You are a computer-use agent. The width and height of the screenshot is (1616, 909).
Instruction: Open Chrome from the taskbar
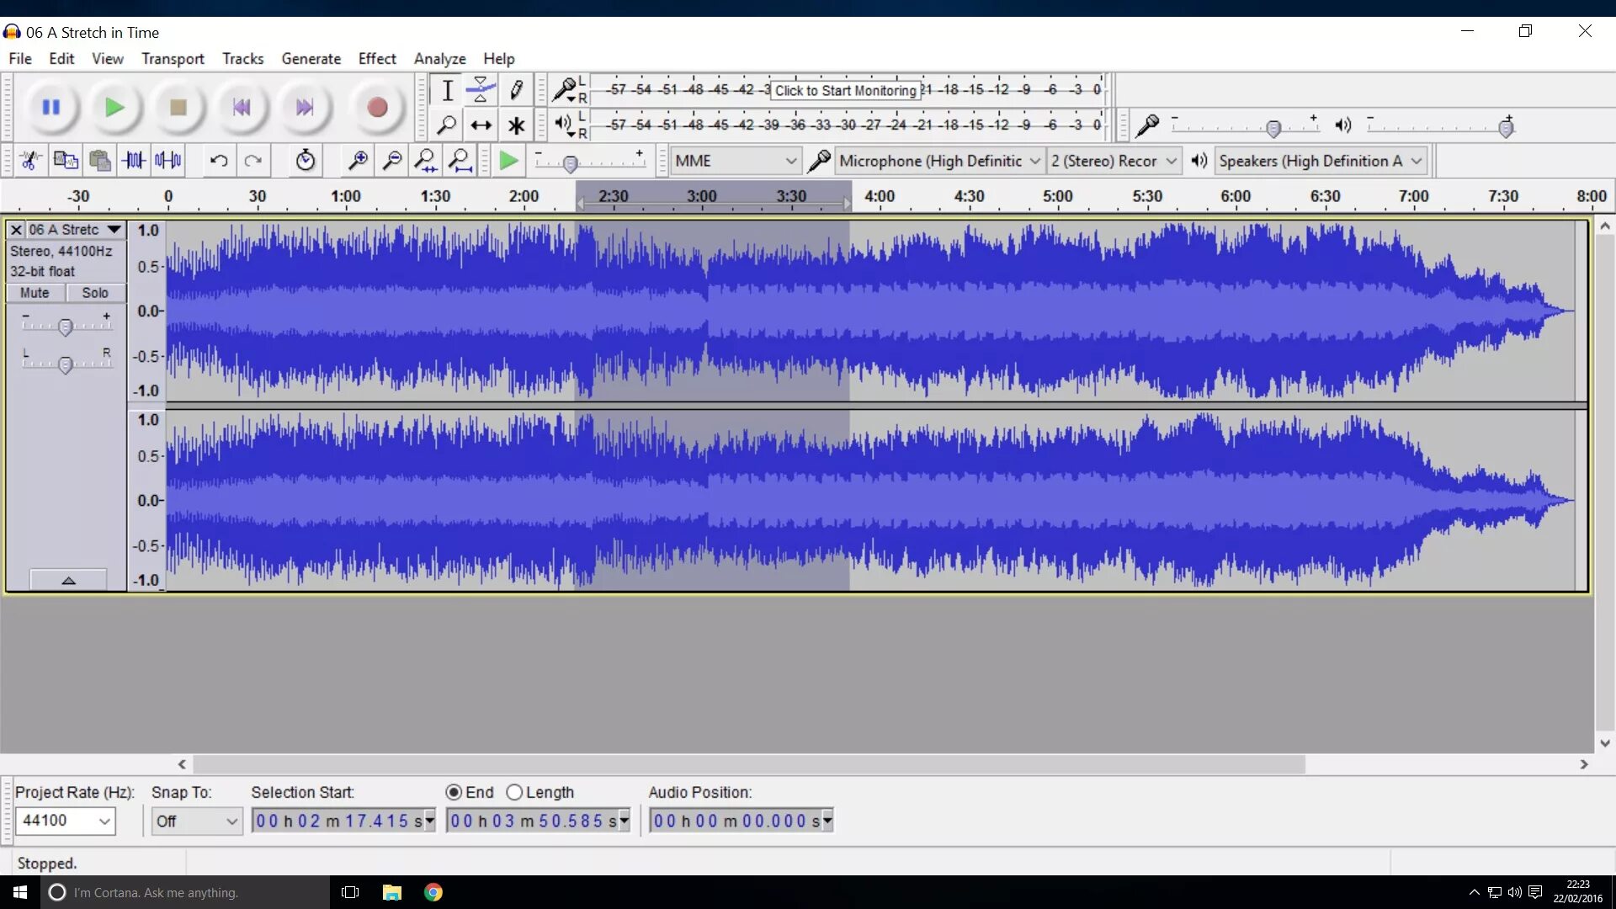433,892
